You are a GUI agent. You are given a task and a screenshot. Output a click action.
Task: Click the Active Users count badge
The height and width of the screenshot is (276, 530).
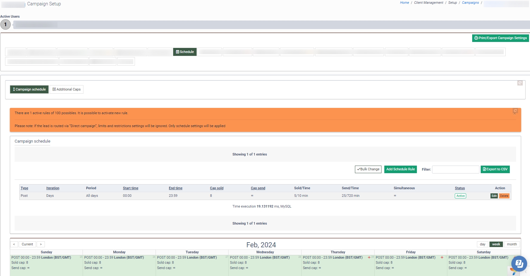[5, 25]
